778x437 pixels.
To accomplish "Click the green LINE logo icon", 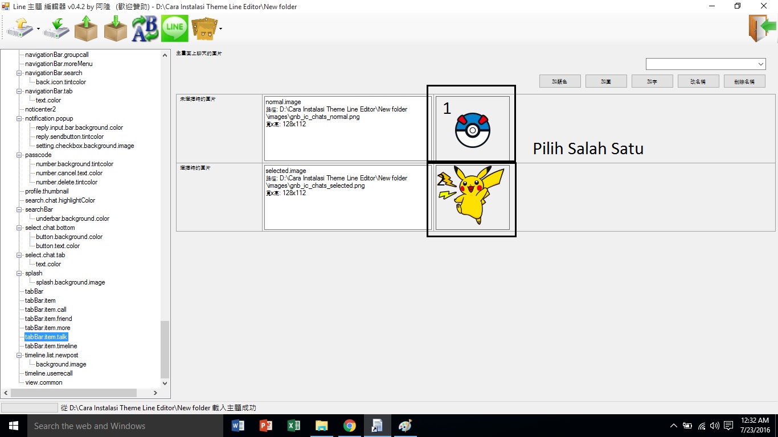I will (174, 28).
